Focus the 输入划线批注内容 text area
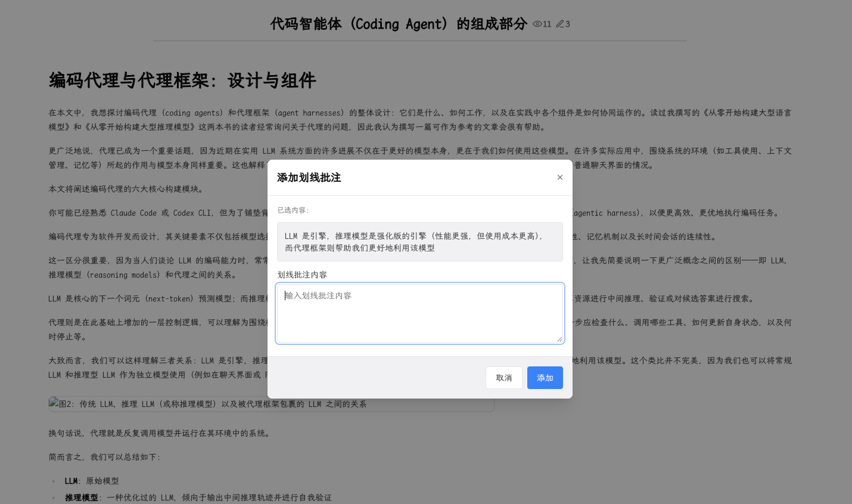The width and height of the screenshot is (852, 504). pyautogui.click(x=419, y=313)
